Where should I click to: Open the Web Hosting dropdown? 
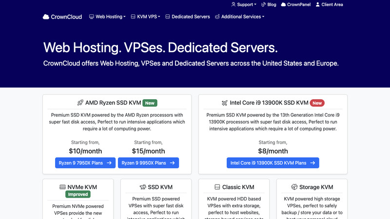[107, 17]
